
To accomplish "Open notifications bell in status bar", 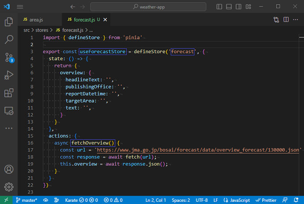I will (x=296, y=200).
